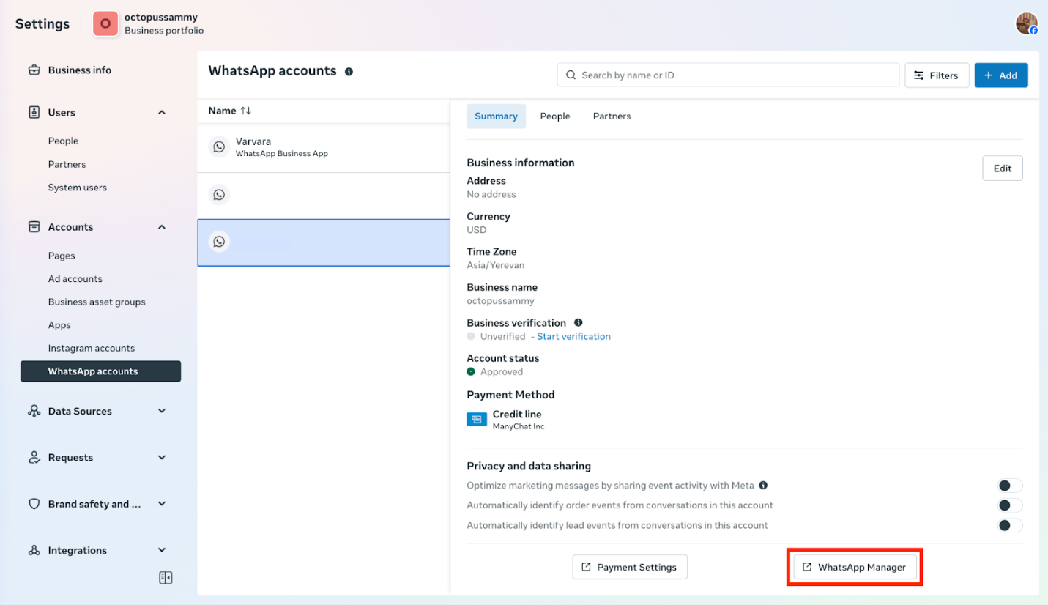The image size is (1048, 605).
Task: Disable automatic order event identification
Action: click(1008, 505)
